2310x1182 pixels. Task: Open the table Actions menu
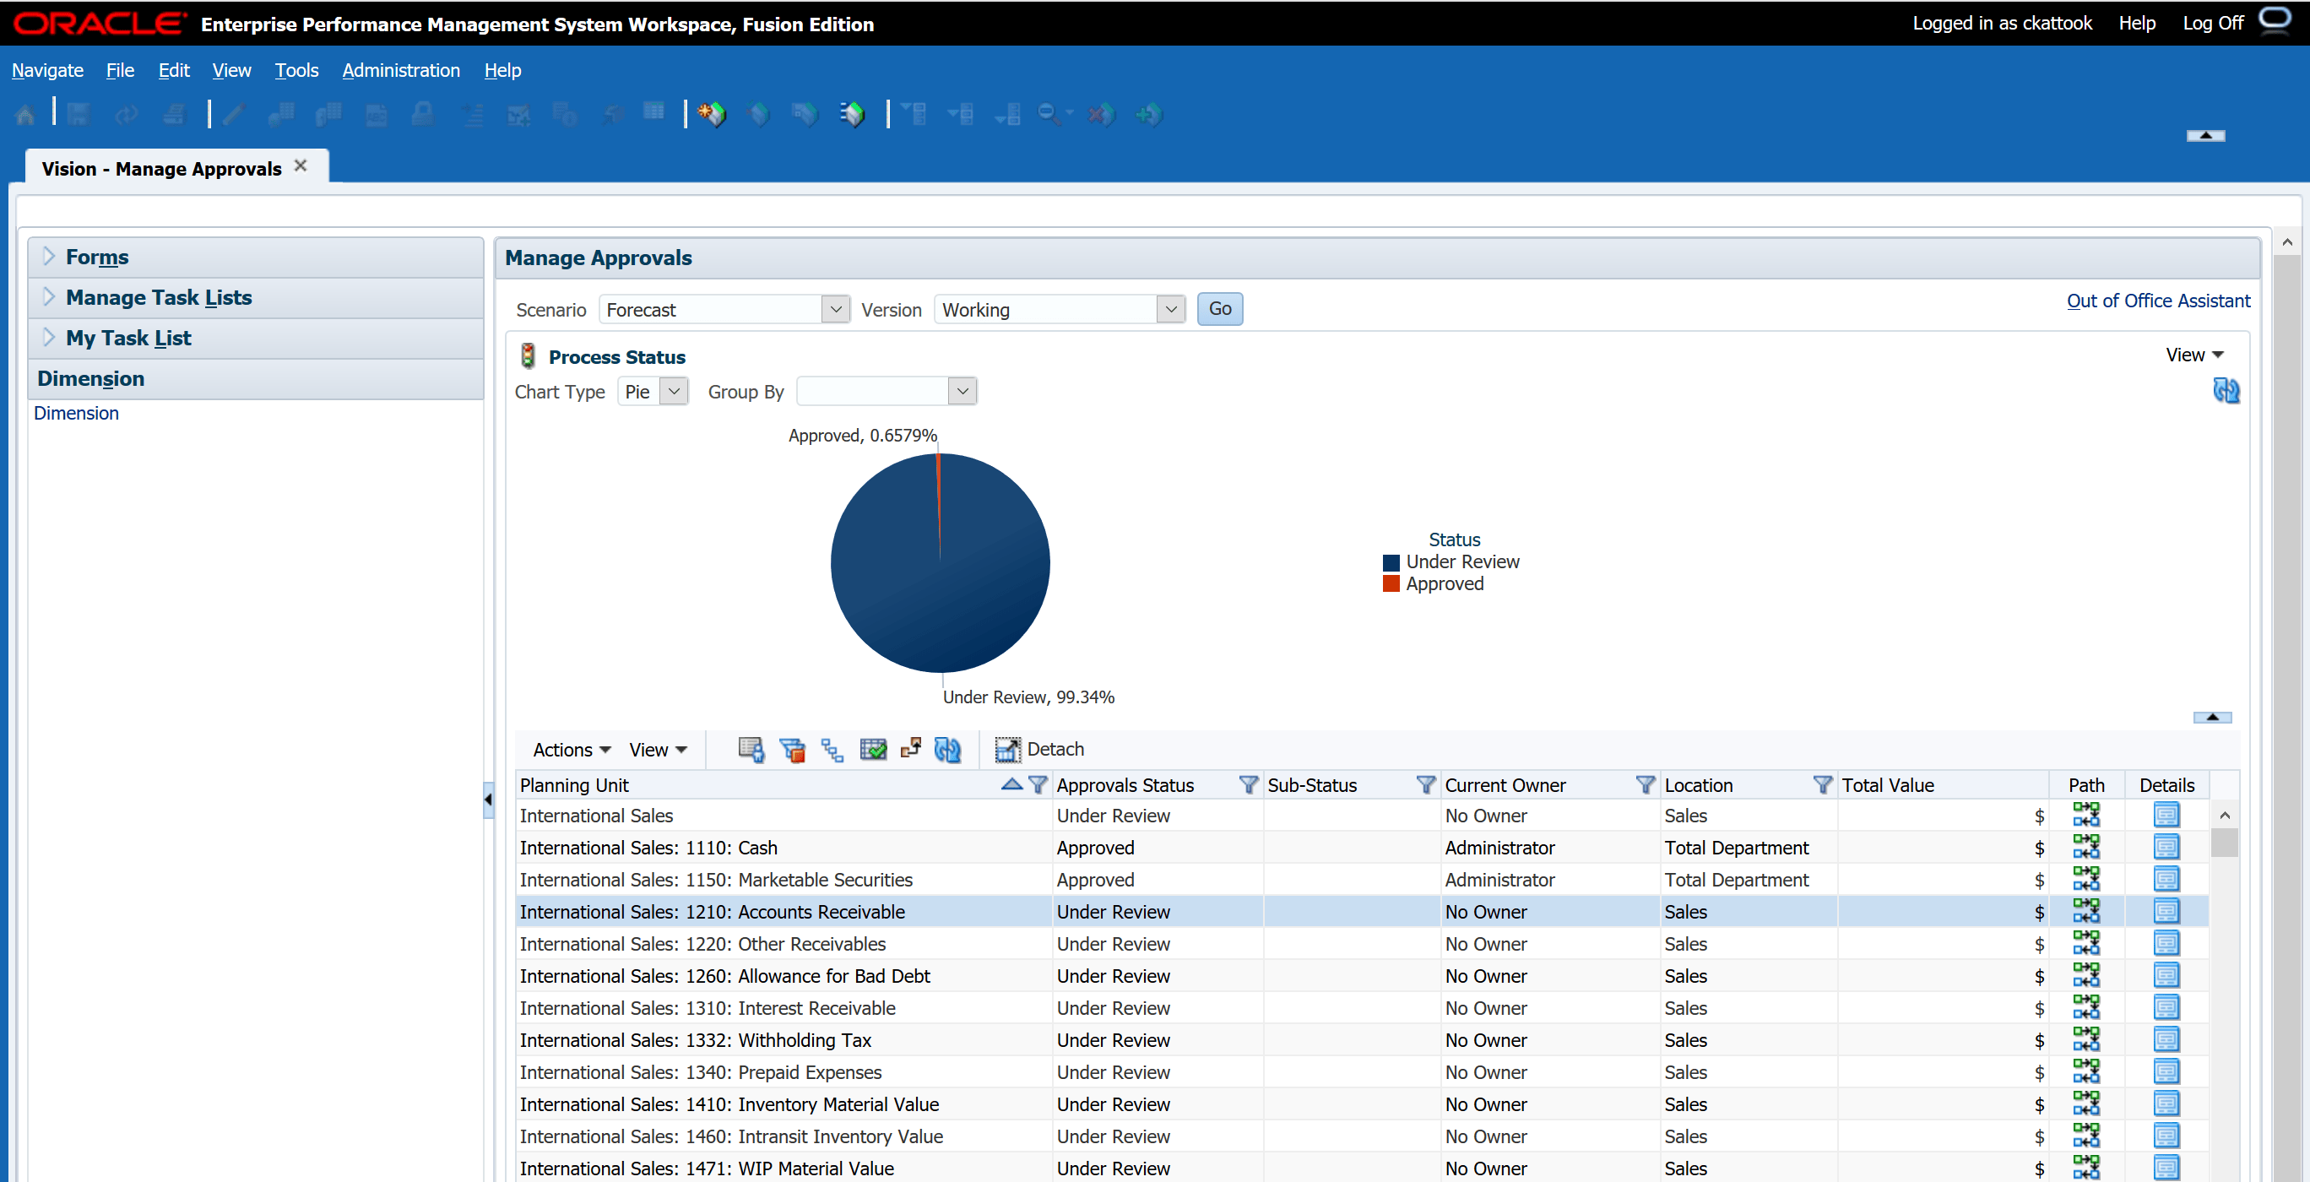pyautogui.click(x=572, y=750)
